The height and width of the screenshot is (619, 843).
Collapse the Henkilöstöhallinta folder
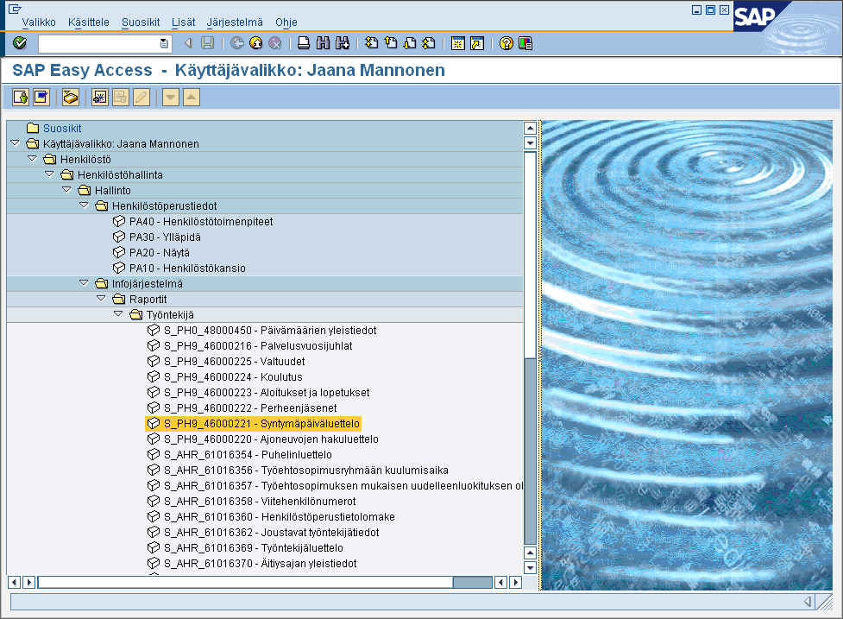(49, 174)
